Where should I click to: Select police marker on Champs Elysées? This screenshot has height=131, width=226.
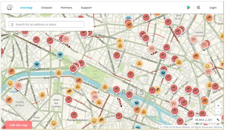click(x=60, y=55)
